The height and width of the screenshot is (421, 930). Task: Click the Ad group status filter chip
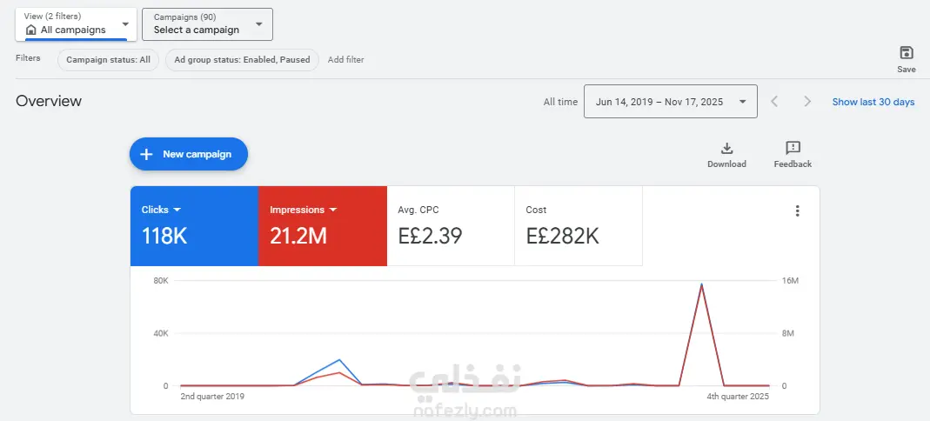[241, 60]
